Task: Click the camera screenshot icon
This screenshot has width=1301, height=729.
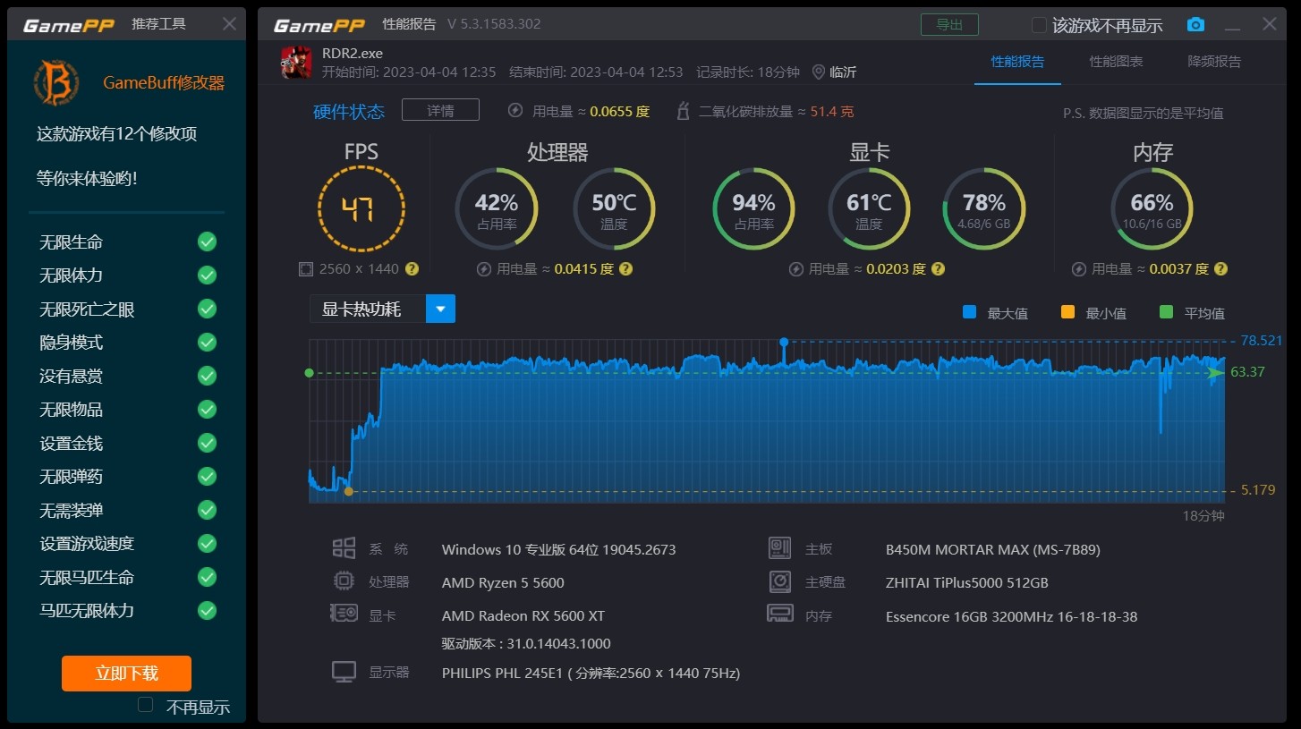Action: tap(1195, 25)
